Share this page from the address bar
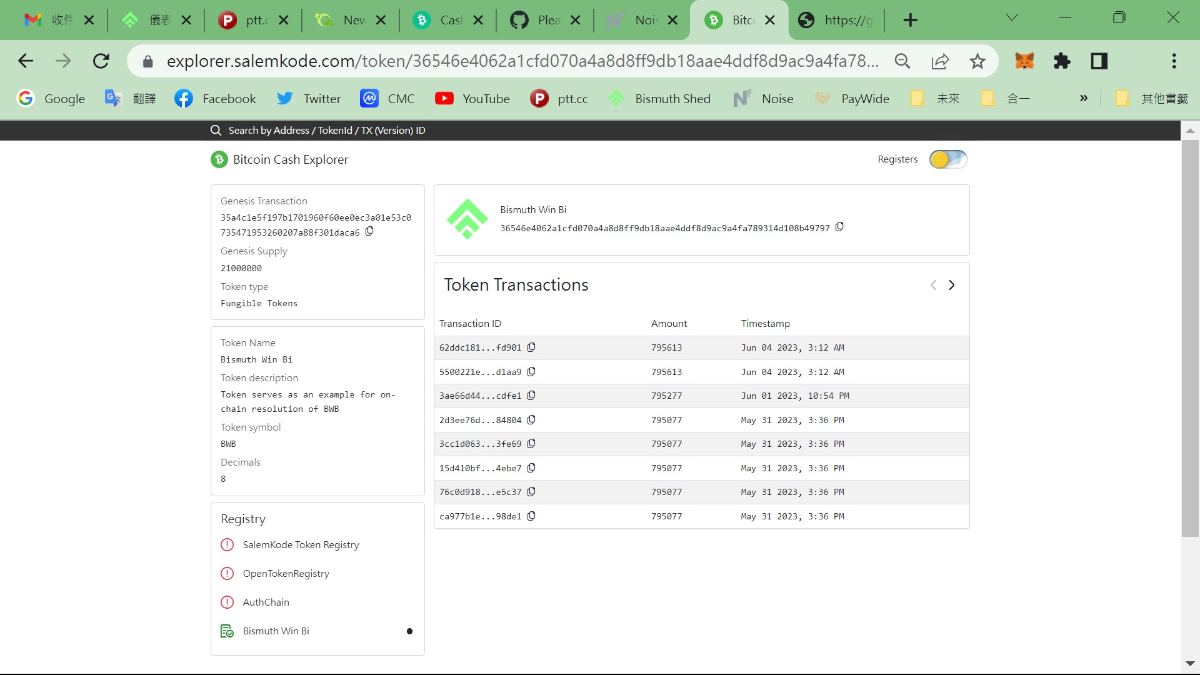Image resolution: width=1200 pixels, height=675 pixels. click(940, 61)
